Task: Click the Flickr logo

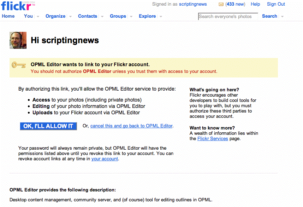Action: pyautogui.click(x=18, y=6)
